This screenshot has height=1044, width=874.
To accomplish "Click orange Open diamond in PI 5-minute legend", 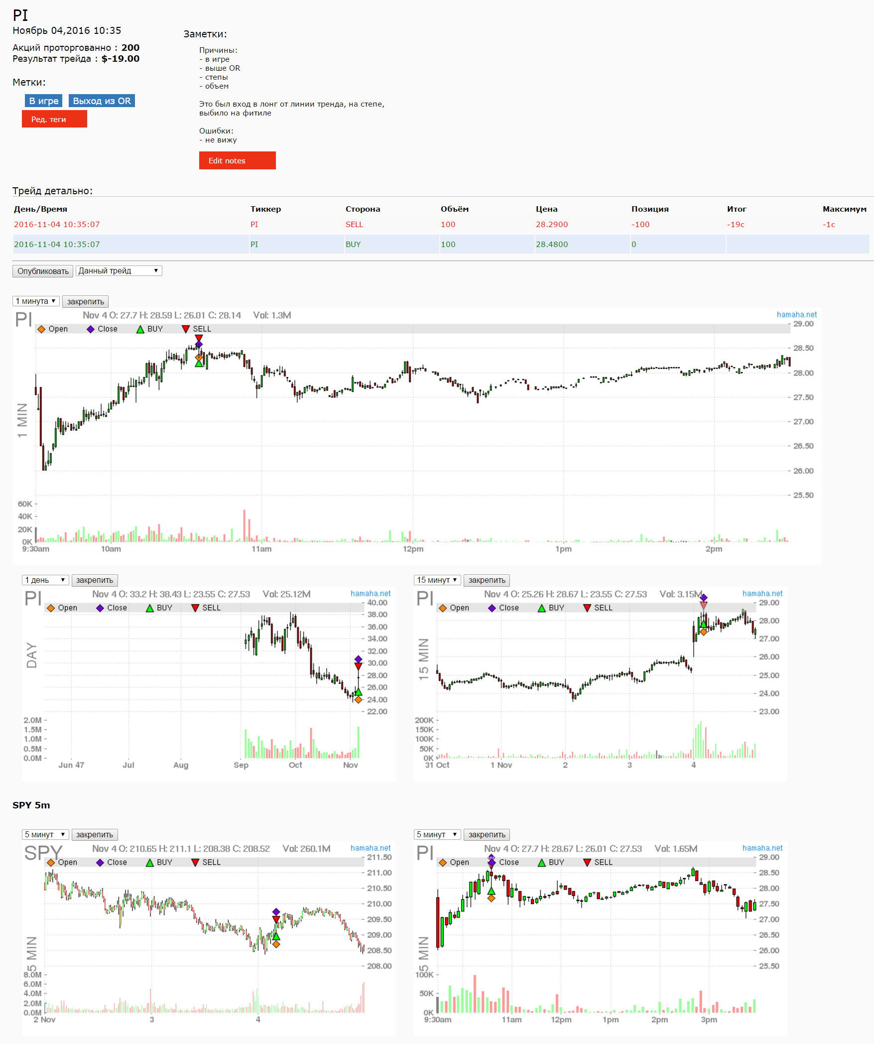I will click(443, 863).
